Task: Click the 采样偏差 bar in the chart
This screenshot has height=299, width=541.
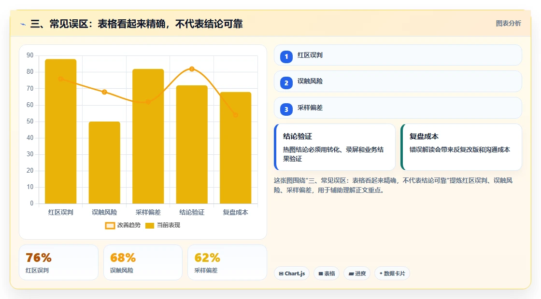Action: [x=148, y=136]
